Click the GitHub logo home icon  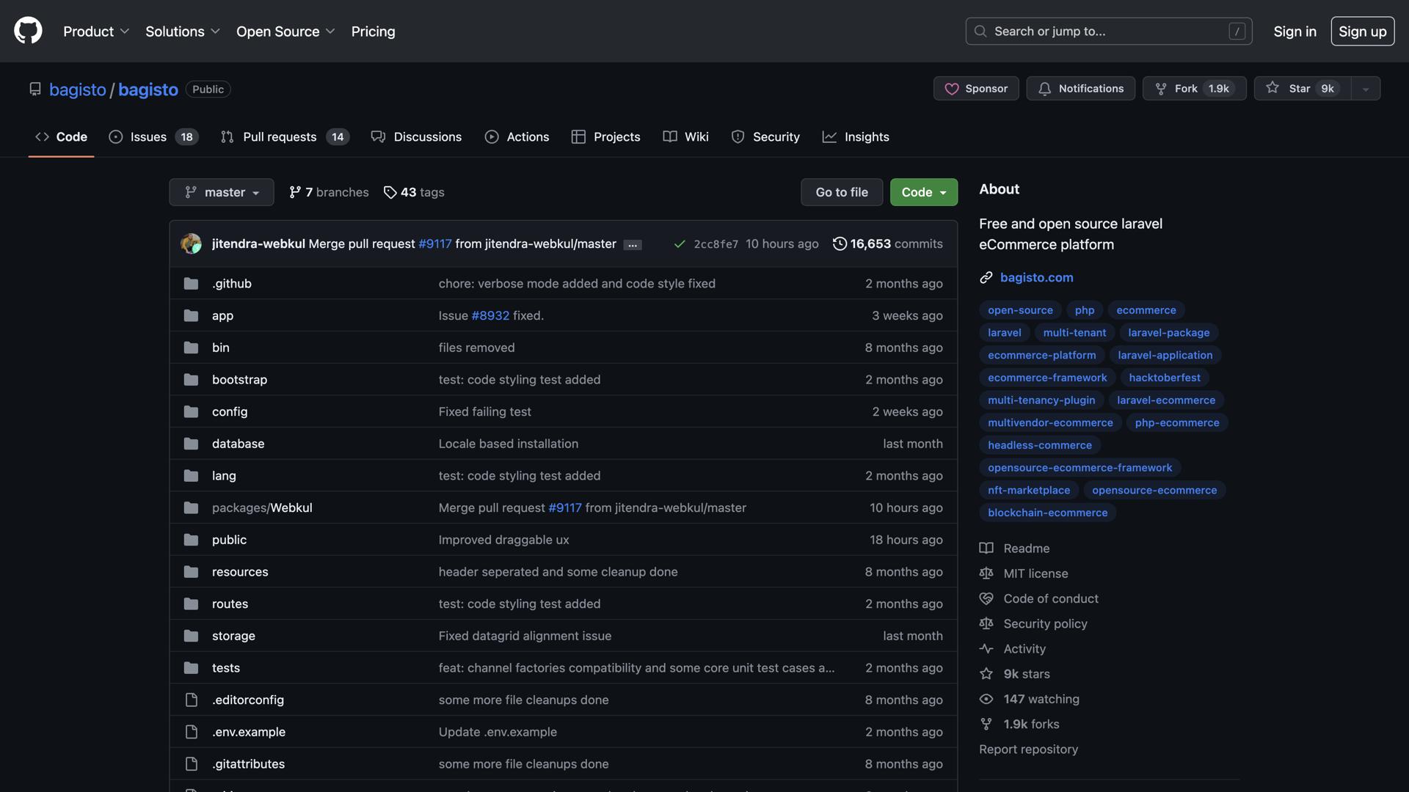(x=28, y=31)
